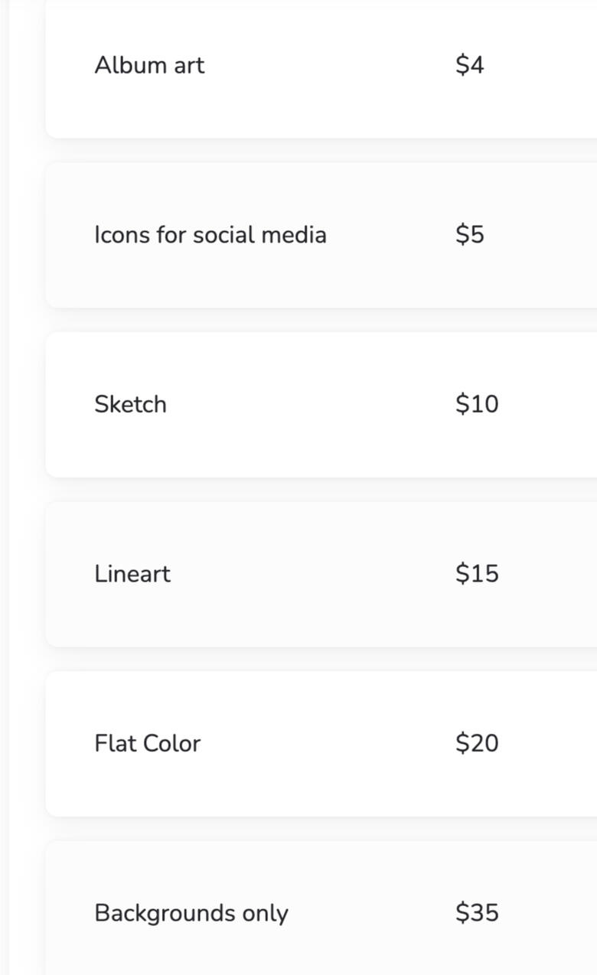Select the Flat Color label

[147, 743]
